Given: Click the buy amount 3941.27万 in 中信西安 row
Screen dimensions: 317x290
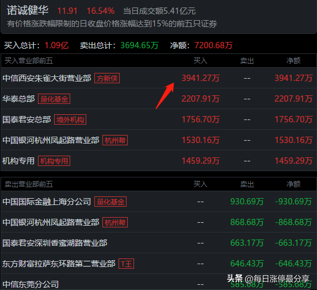Looking at the screenshot, I should 200,78.
